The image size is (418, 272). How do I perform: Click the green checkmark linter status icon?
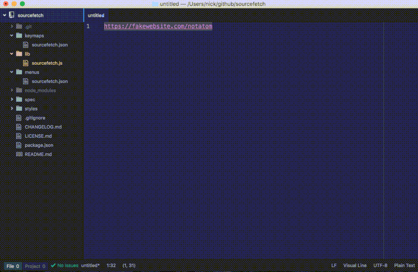coord(53,266)
